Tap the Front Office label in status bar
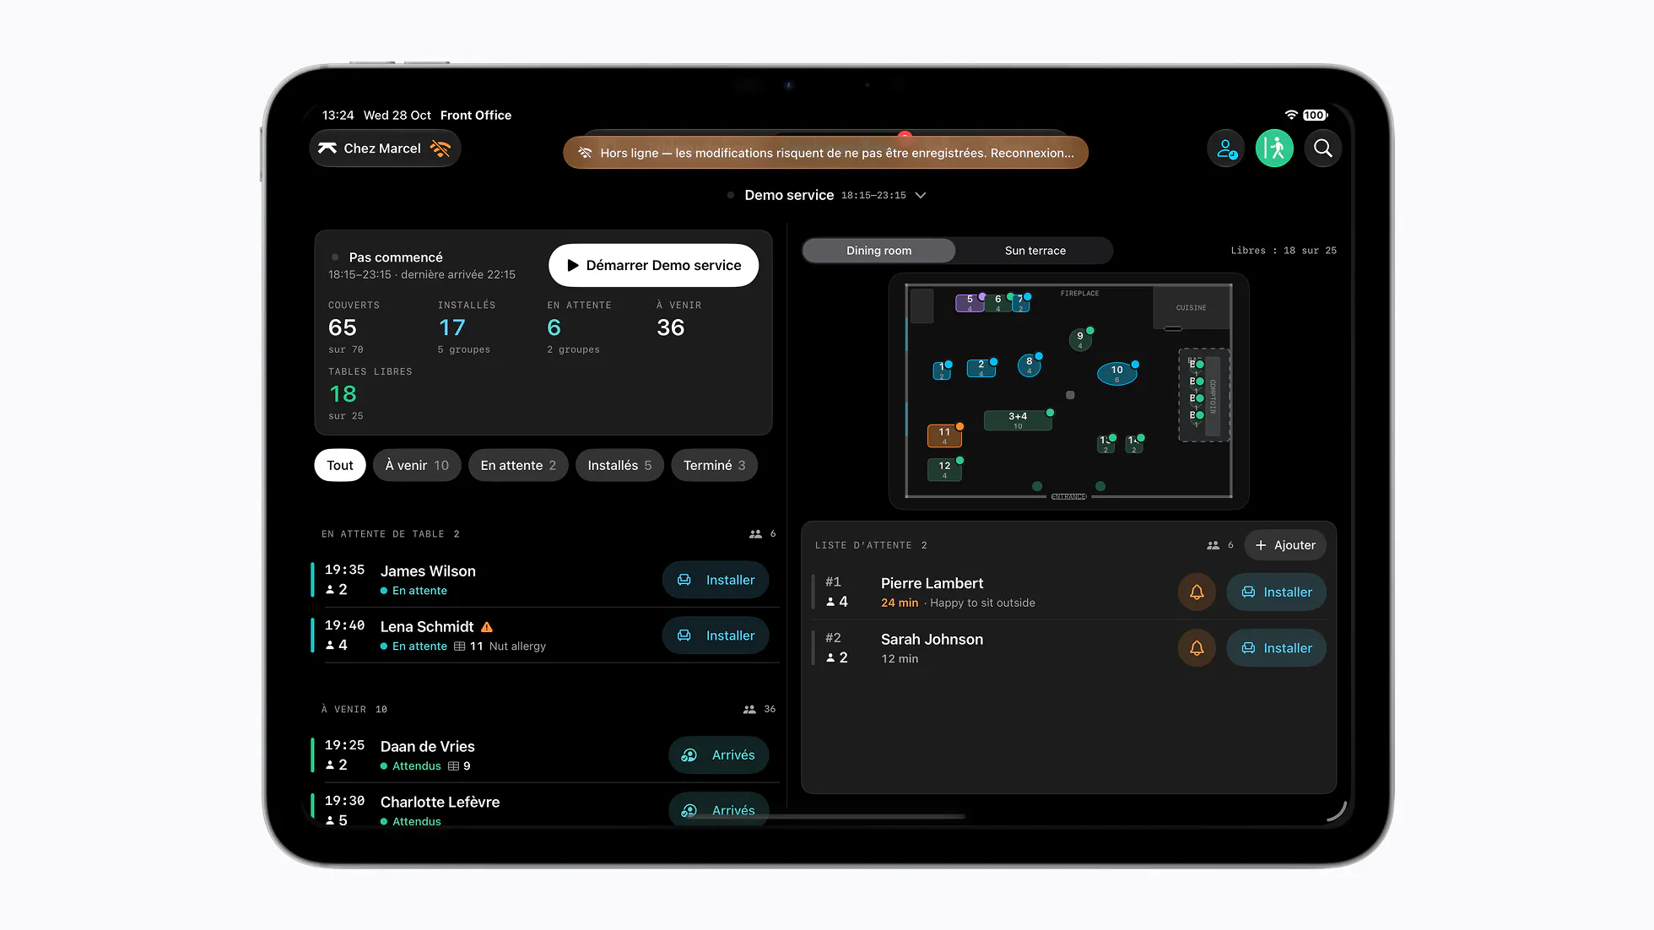Viewport: 1654px width, 930px height. [x=476, y=116]
